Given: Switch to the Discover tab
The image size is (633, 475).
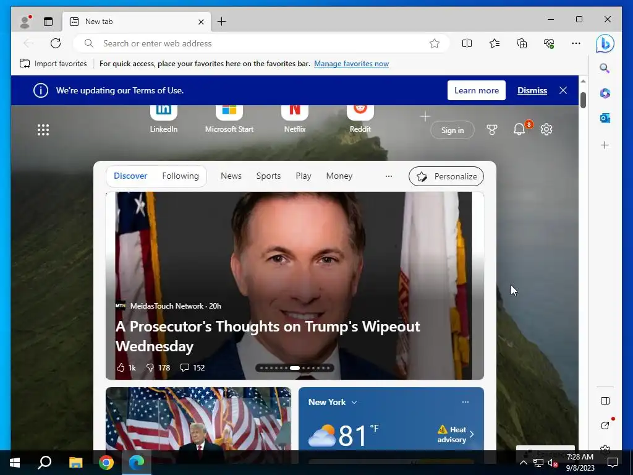Looking at the screenshot, I should [130, 176].
